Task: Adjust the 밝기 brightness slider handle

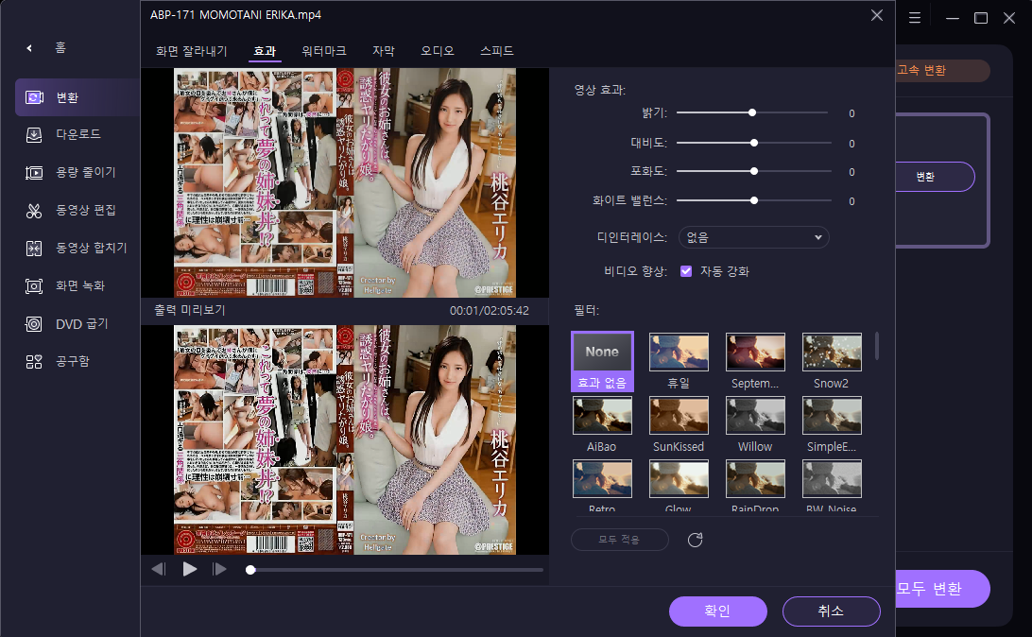Action: (x=752, y=112)
